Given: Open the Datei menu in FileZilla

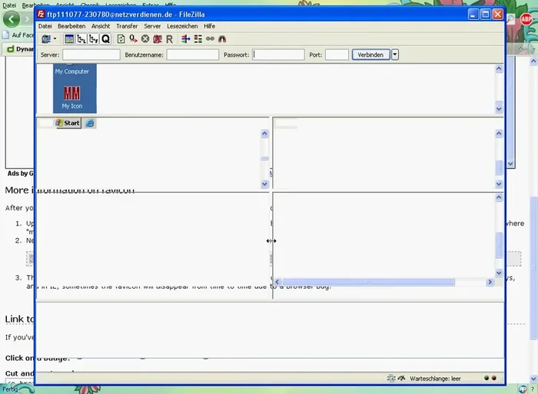Looking at the screenshot, I should coord(45,26).
